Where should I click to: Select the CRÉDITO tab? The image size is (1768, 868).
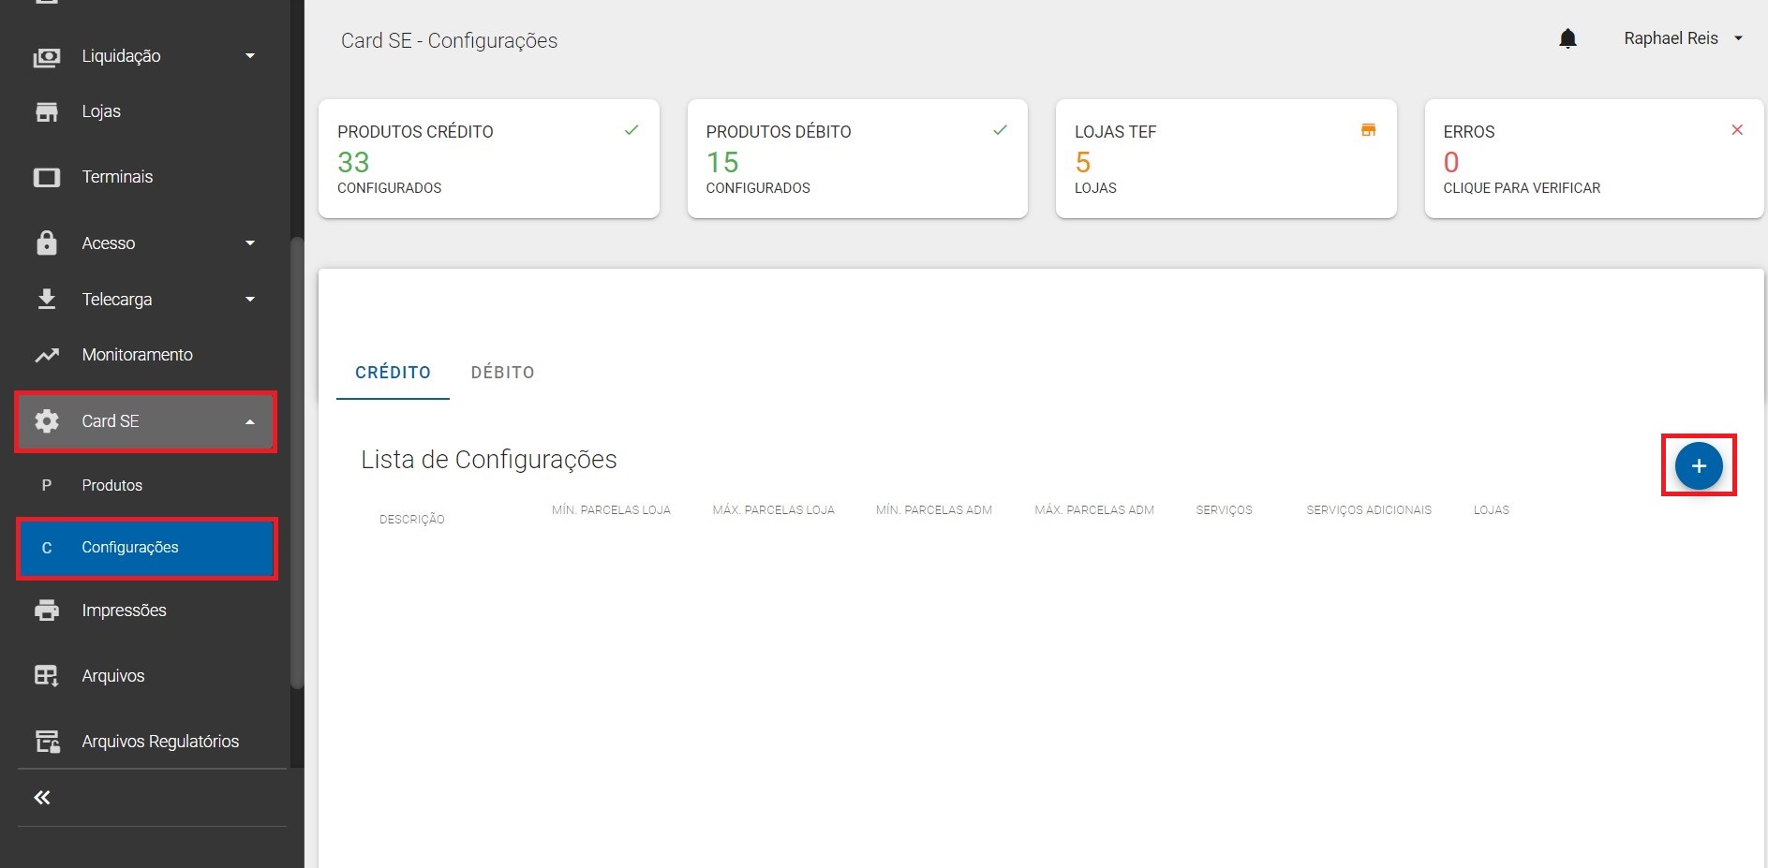pyautogui.click(x=393, y=373)
